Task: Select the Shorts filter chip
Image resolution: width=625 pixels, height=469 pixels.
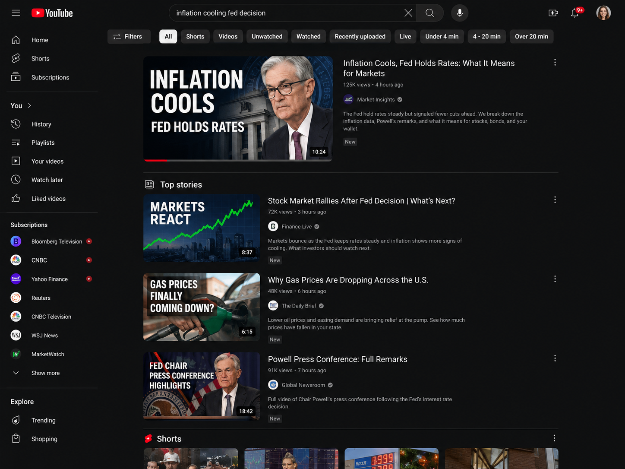Action: tap(195, 36)
